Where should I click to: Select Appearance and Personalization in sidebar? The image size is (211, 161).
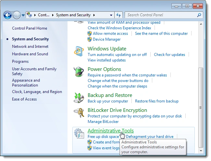pyautogui.click(x=26, y=83)
